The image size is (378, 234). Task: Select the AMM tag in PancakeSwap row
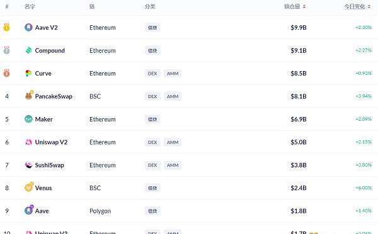pos(173,96)
